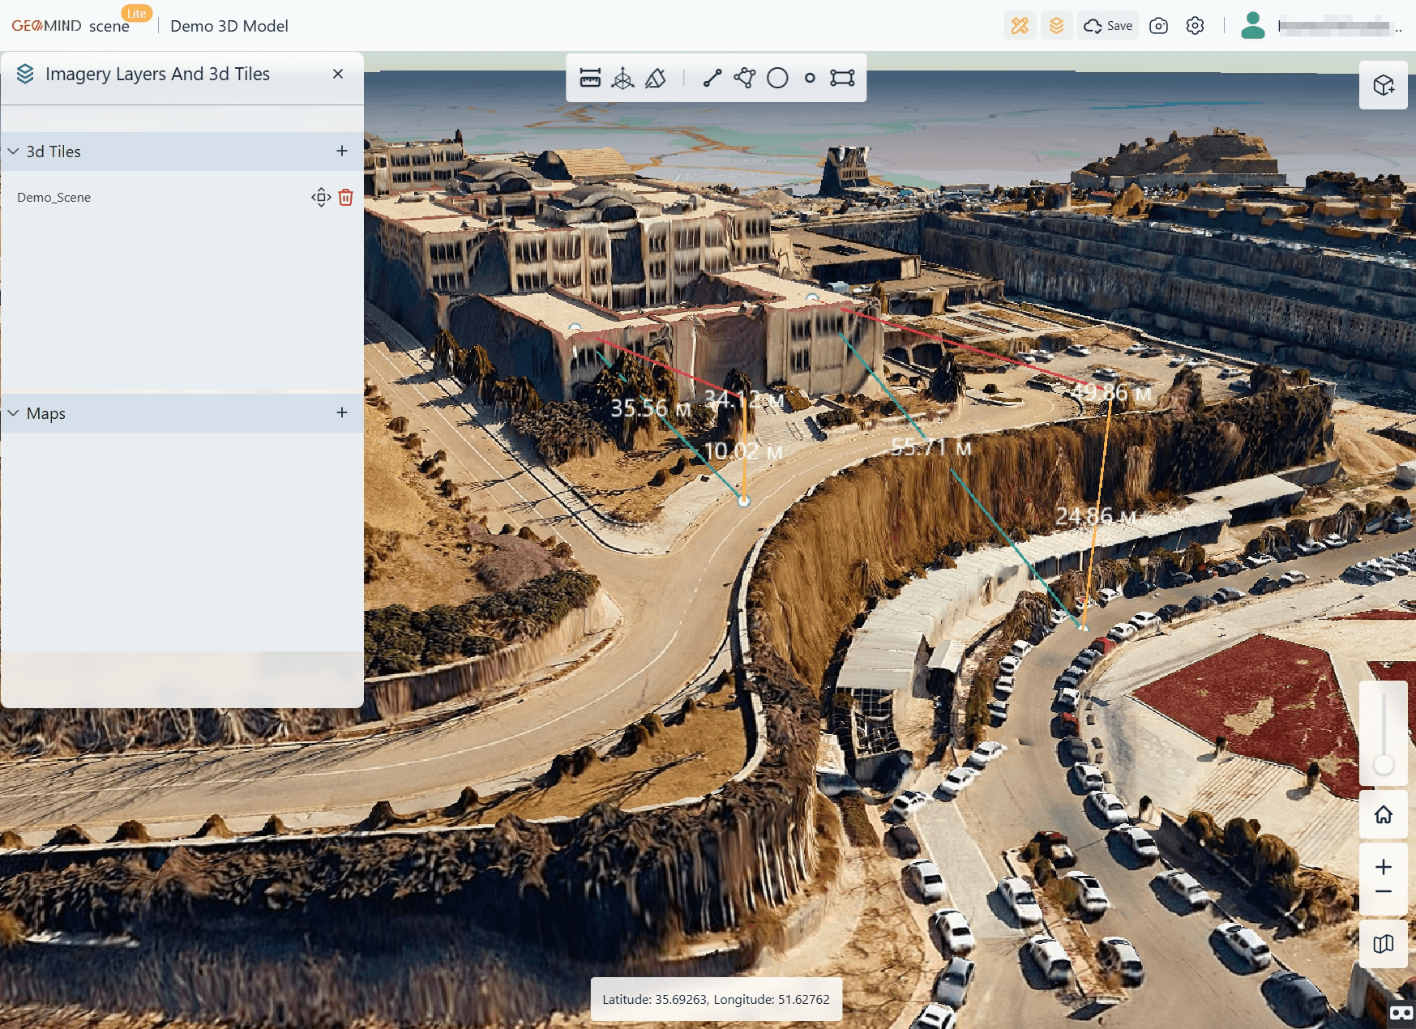Viewport: 1416px width, 1029px height.
Task: Delete the Demo_Scene tile
Action: click(346, 197)
